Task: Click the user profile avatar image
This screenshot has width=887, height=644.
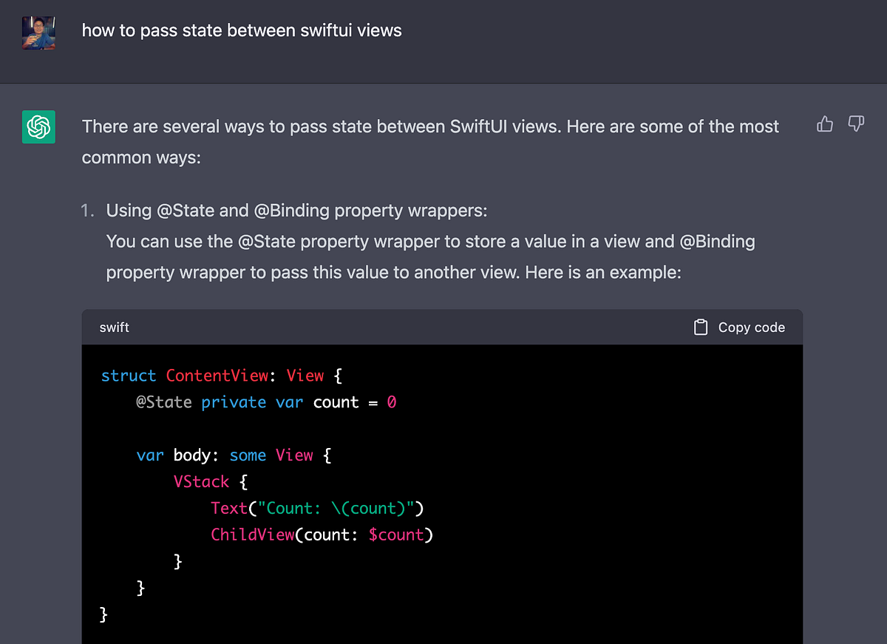Action: tap(38, 33)
